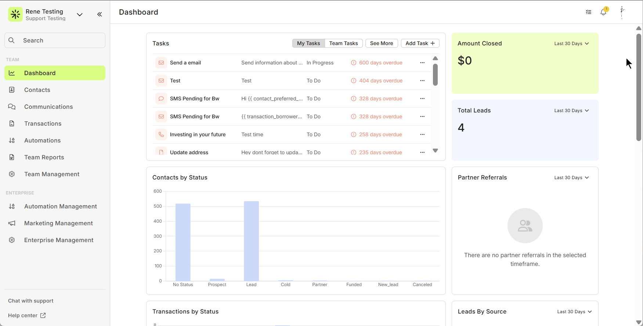Open Partner Referrals timeframe dropdown
This screenshot has width=643, height=326.
[571, 178]
